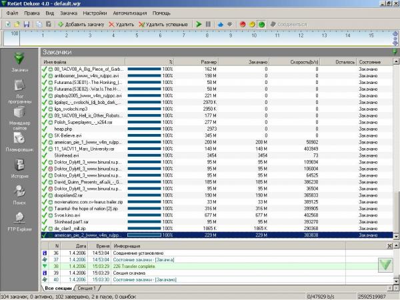Sort by the Имя файла column header
The image size is (400, 300).
click(x=83, y=62)
